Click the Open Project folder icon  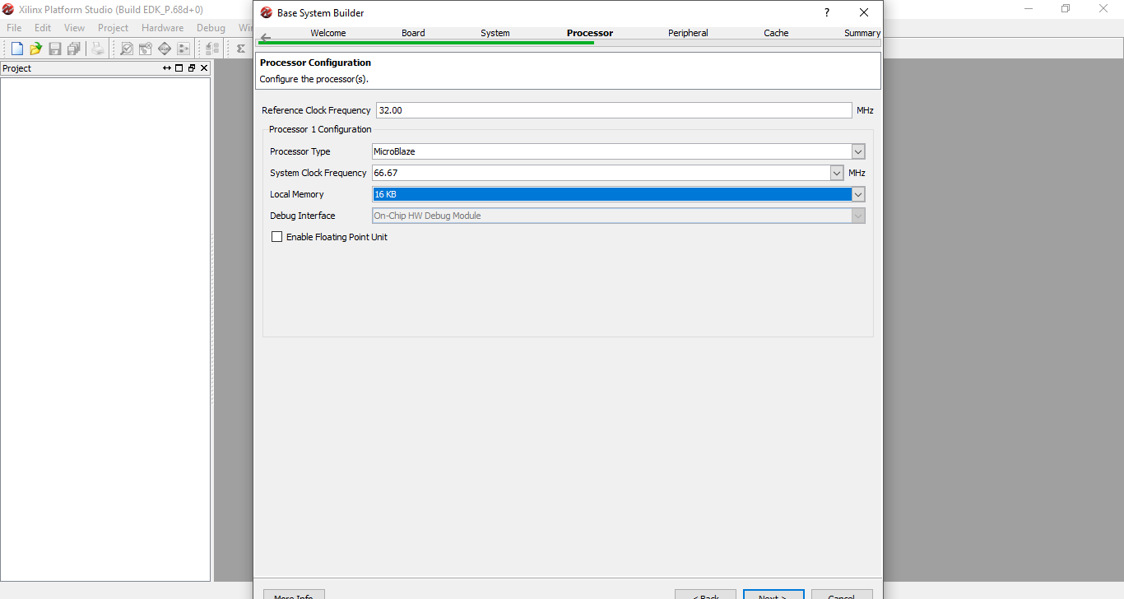coord(35,49)
